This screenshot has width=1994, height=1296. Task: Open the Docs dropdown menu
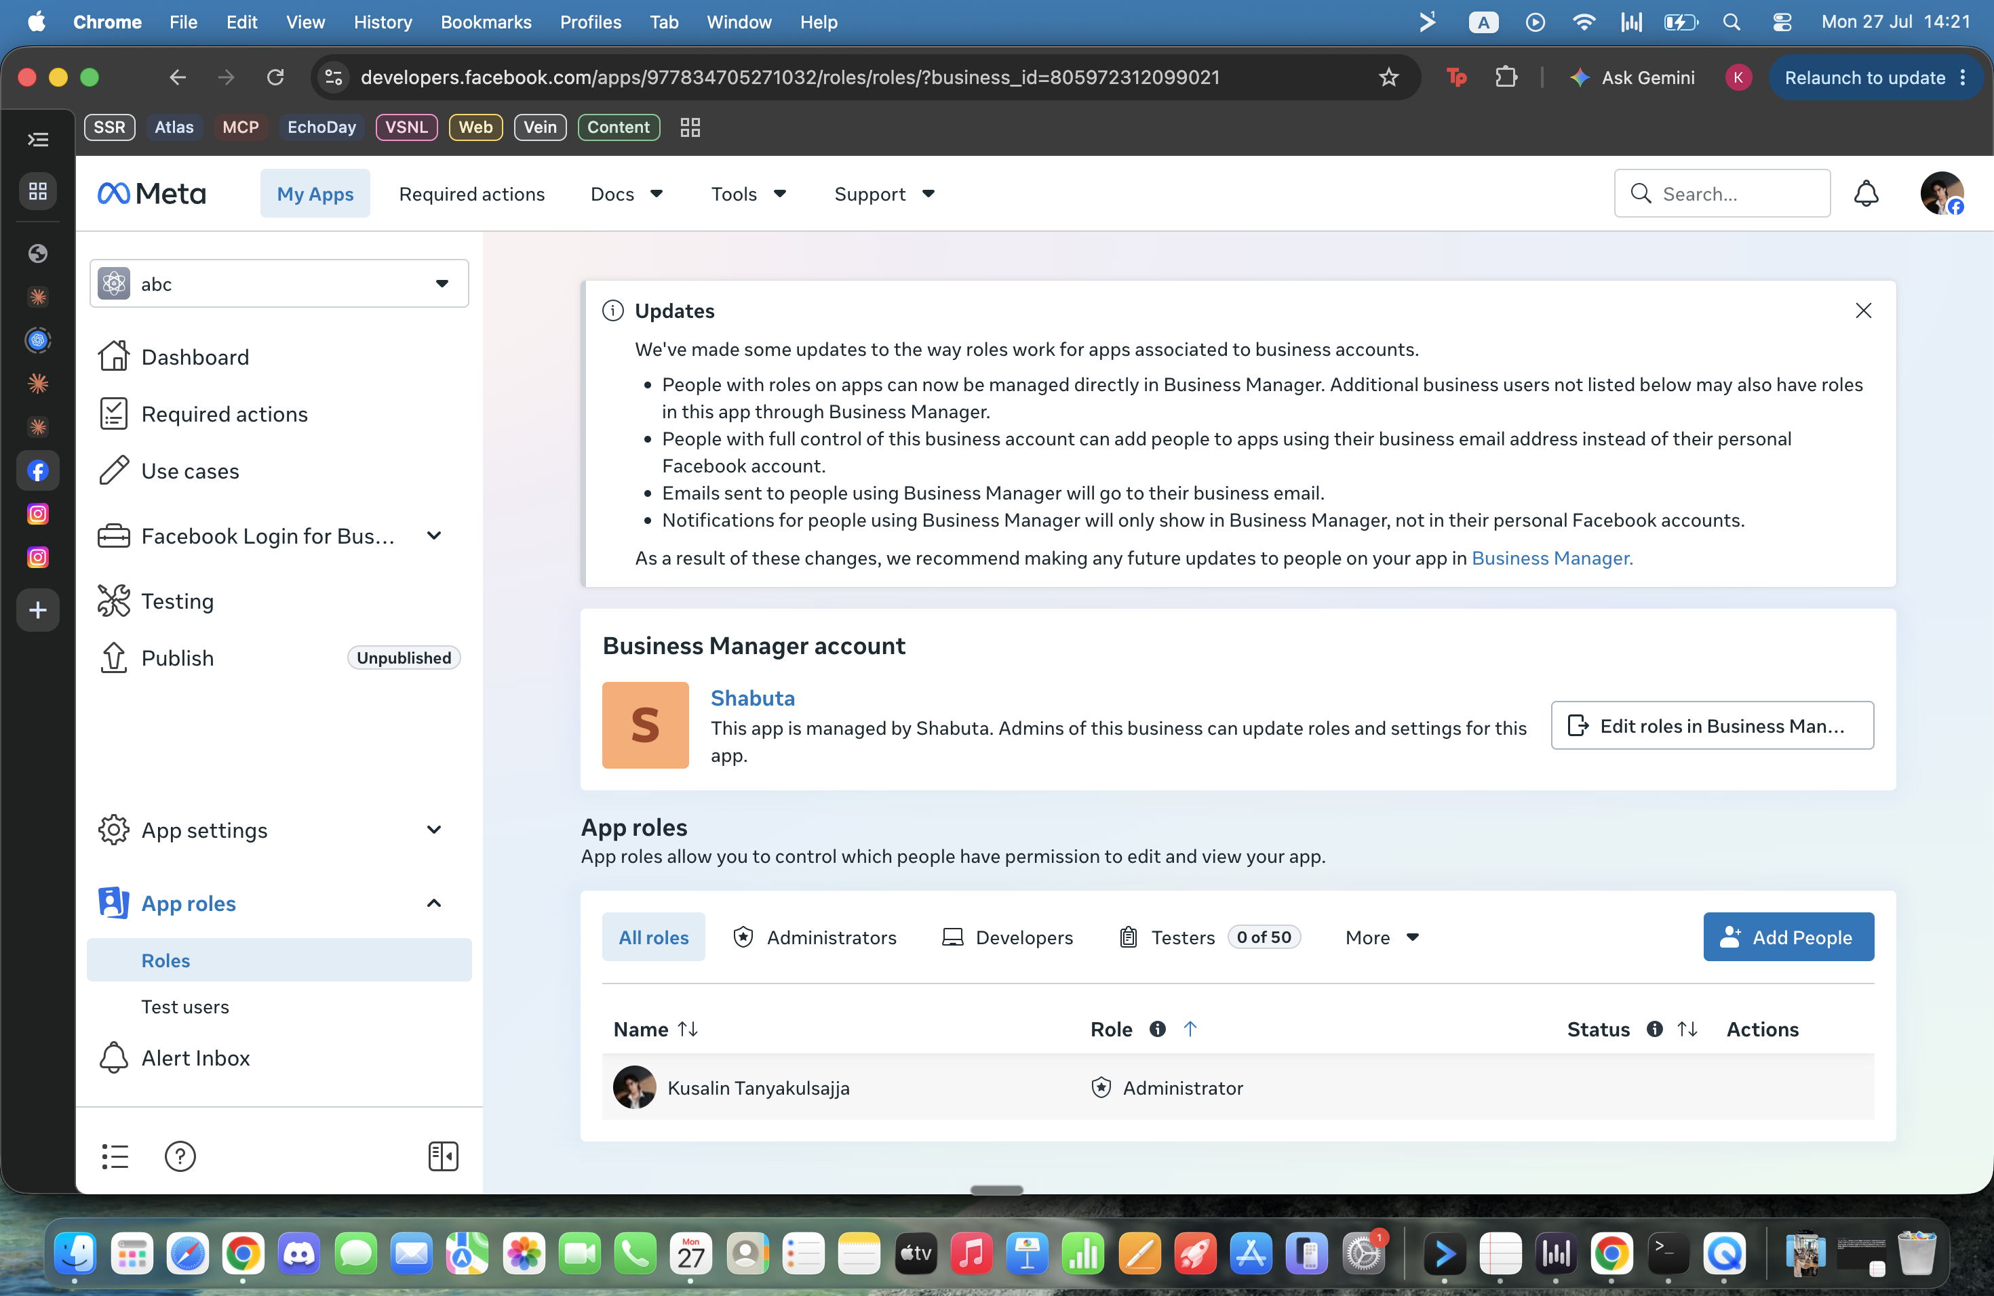pyautogui.click(x=627, y=193)
